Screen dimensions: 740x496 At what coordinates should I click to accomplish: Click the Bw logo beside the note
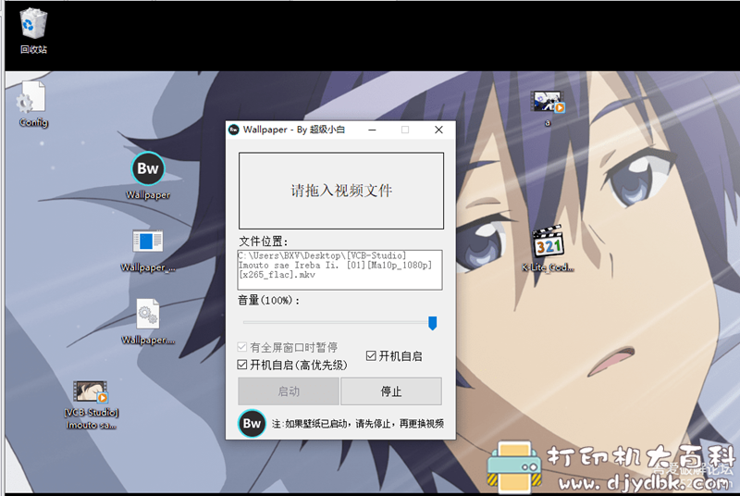252,423
